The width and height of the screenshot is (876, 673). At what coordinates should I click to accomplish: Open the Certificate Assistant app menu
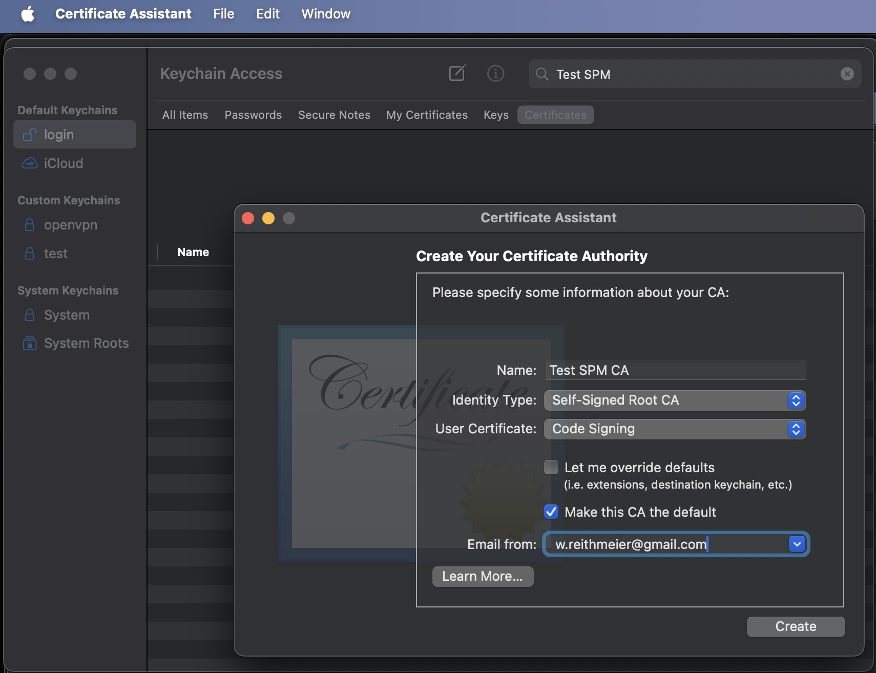pyautogui.click(x=123, y=14)
